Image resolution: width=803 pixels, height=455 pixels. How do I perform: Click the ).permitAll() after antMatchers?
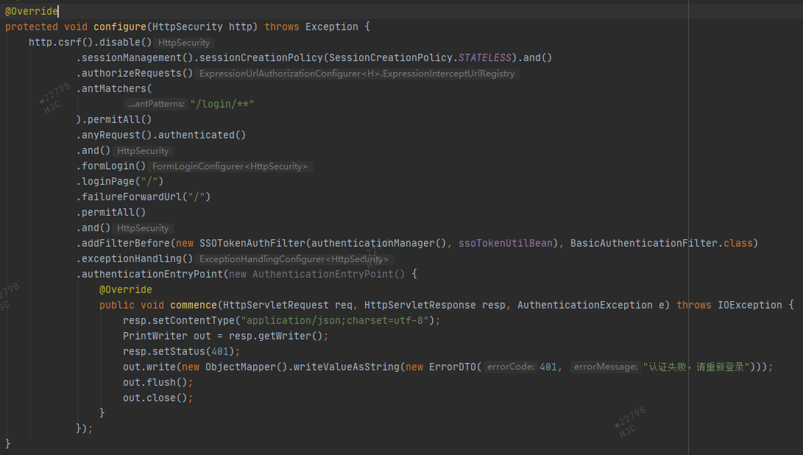[x=114, y=119]
